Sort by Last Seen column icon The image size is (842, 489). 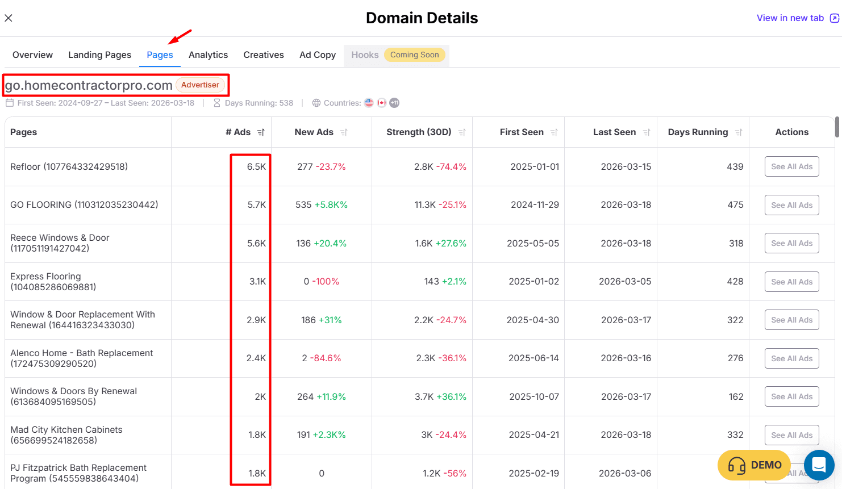pos(647,132)
